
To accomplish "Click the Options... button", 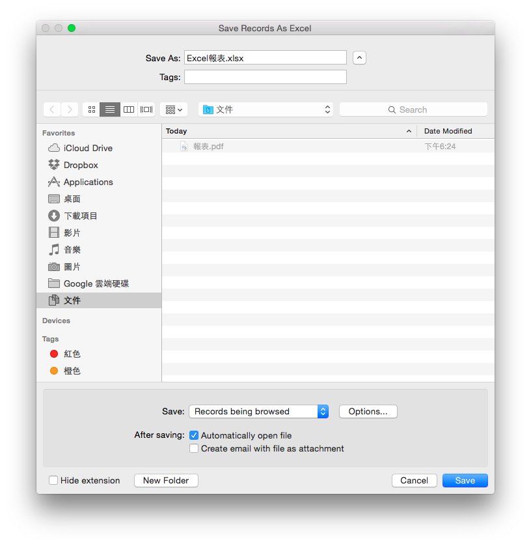I will pos(368,412).
